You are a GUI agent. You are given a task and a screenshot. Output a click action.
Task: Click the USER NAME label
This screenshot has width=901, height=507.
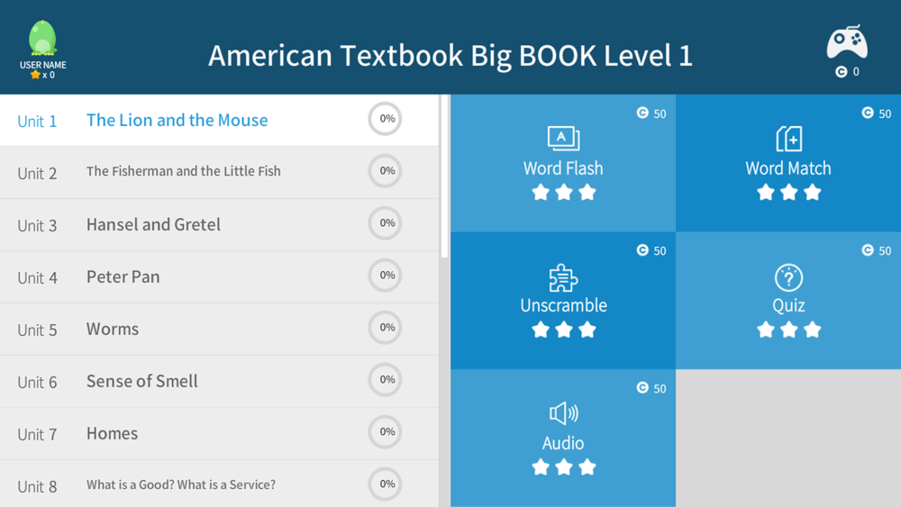[x=42, y=65]
